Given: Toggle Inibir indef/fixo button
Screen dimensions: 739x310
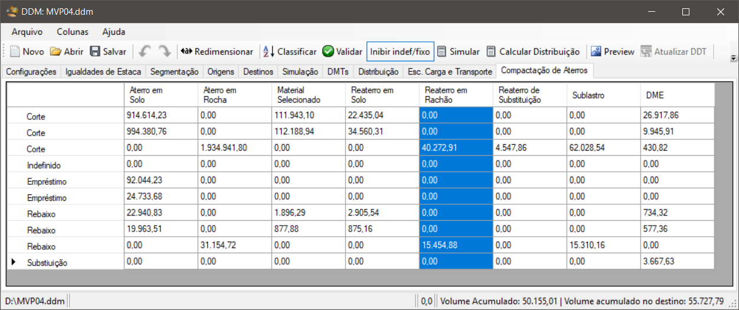Looking at the screenshot, I should [400, 51].
